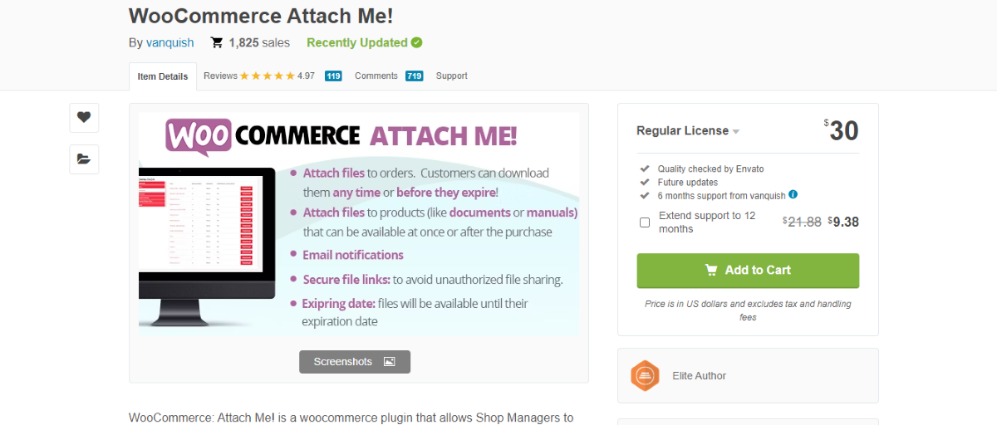Click the green Recently Updated checkmark
Viewport: 997px width, 425px height.
[x=416, y=42]
